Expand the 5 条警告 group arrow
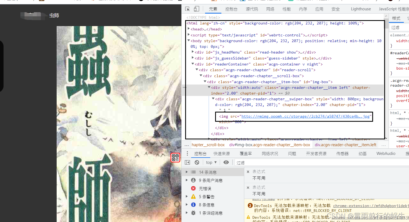The image size is (409, 222). [x=187, y=196]
